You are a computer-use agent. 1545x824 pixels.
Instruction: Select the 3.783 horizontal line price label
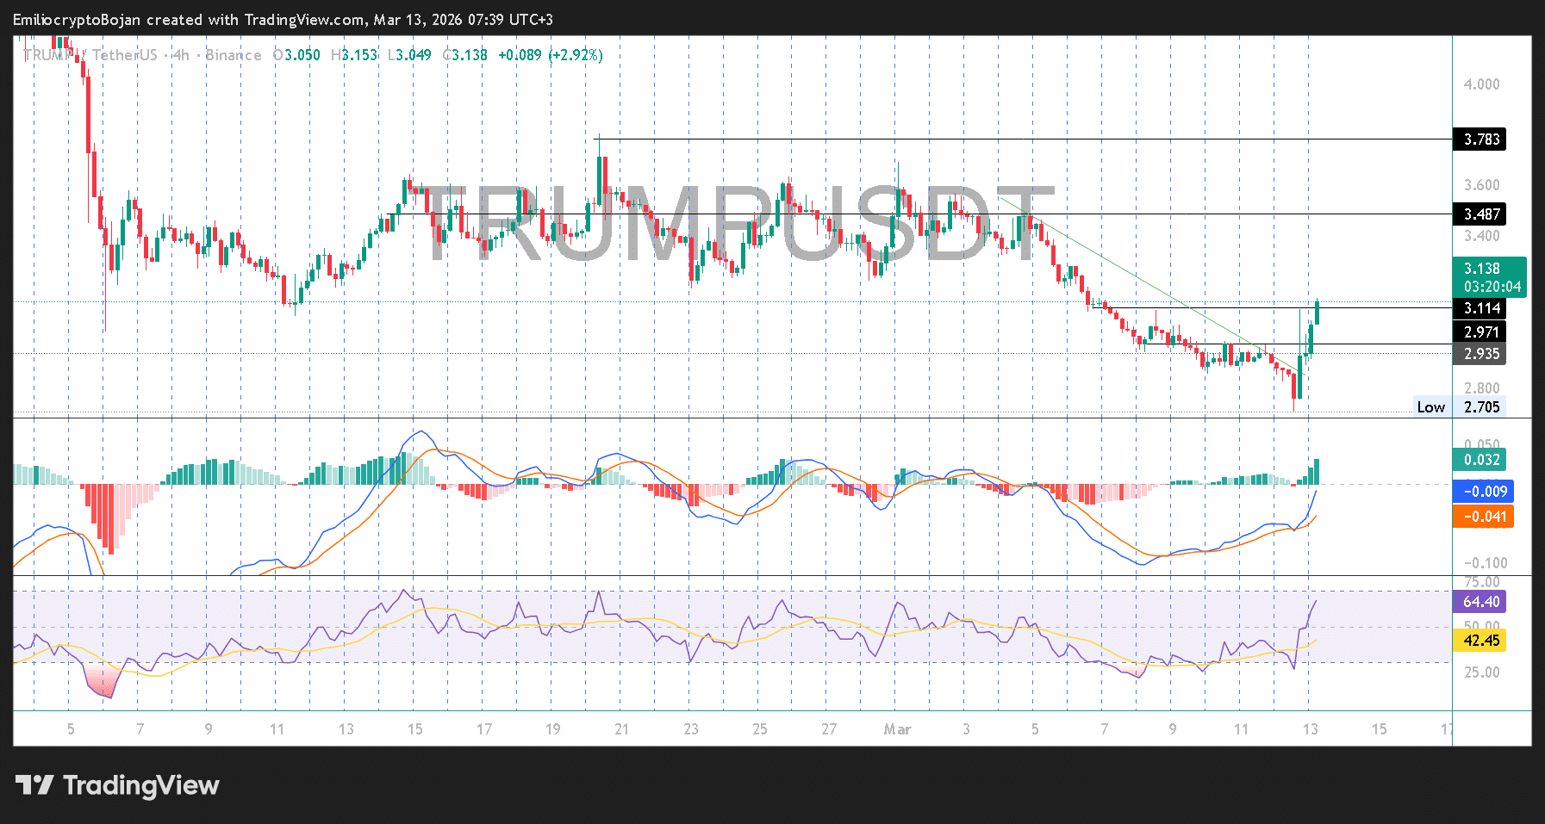[1480, 139]
